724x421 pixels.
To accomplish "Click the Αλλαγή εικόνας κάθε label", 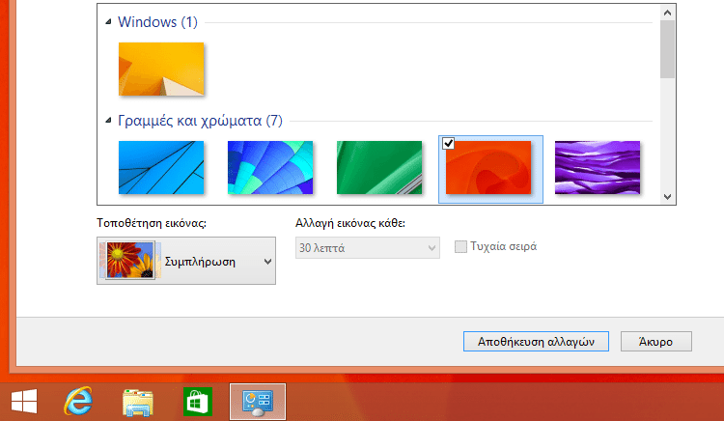I will click(350, 223).
